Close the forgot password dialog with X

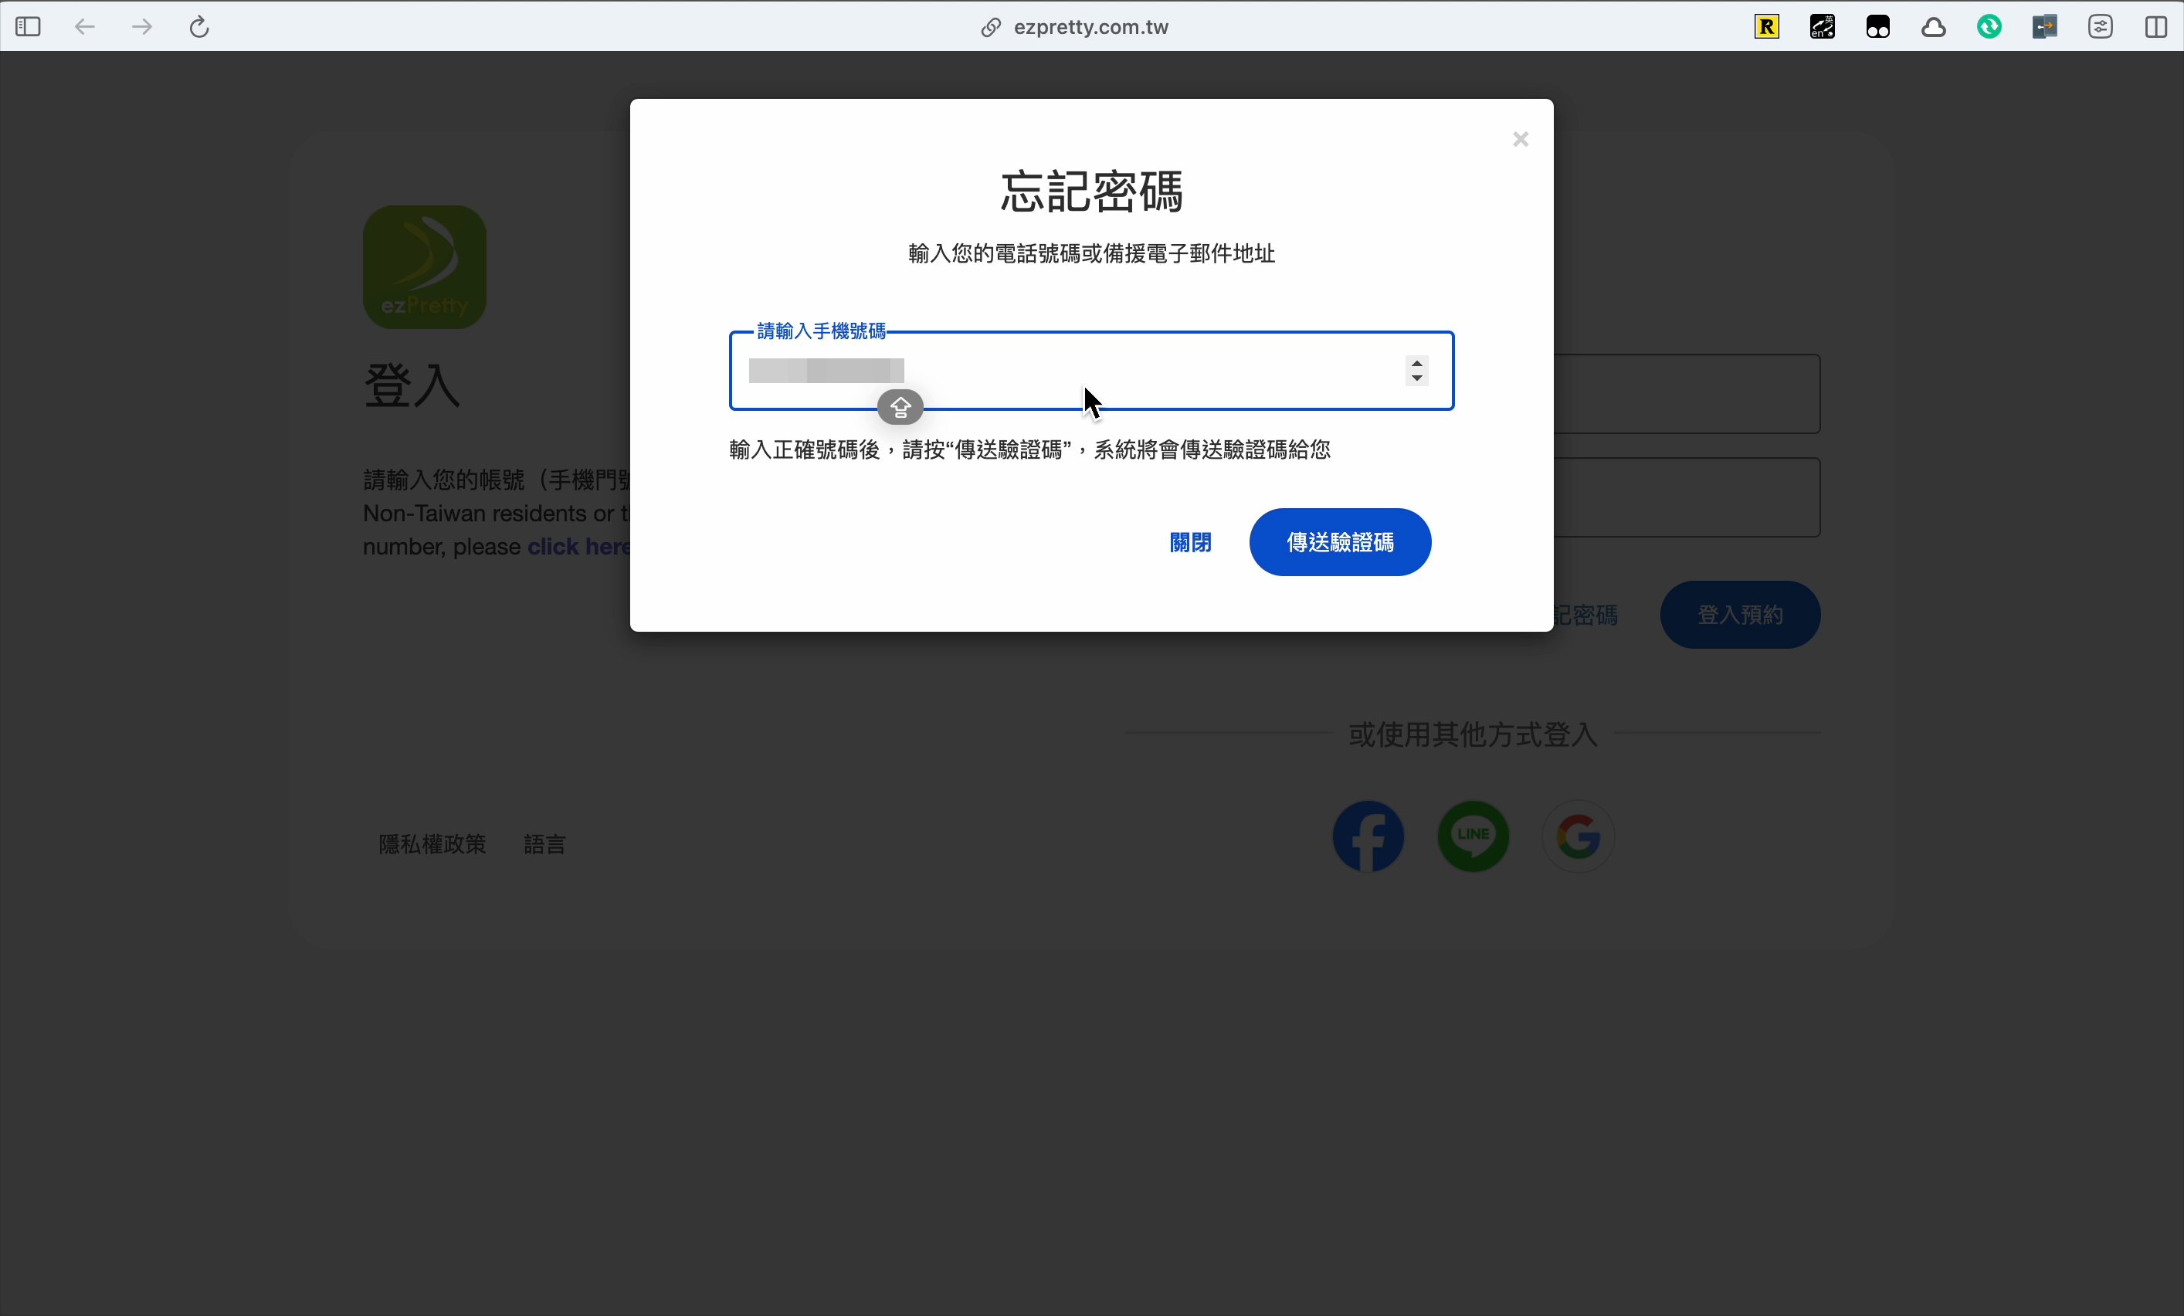click(x=1521, y=139)
